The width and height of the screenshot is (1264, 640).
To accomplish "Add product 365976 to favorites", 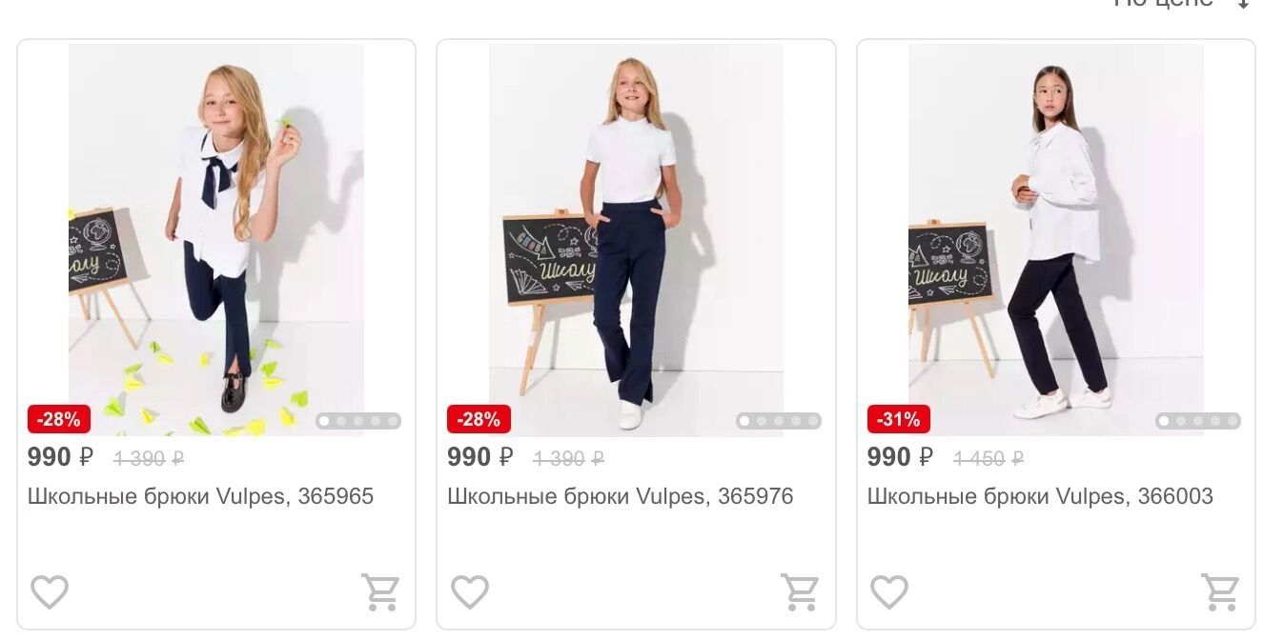I will (x=470, y=592).
